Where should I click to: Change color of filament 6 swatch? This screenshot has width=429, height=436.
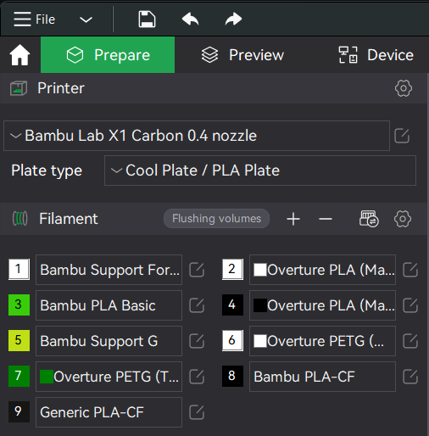pos(232,340)
